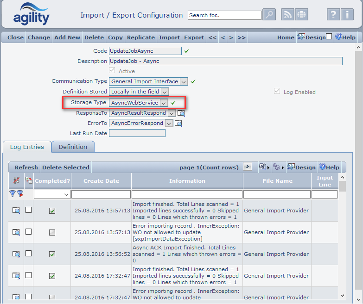Expand the Completed? filter dropdown

(x=65, y=195)
